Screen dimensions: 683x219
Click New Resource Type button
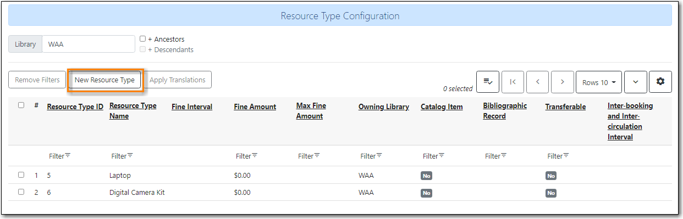click(x=104, y=80)
